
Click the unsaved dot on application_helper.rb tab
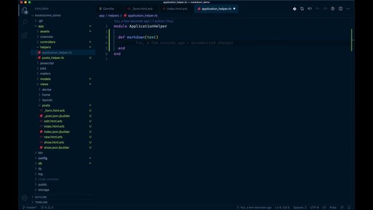pos(234,9)
